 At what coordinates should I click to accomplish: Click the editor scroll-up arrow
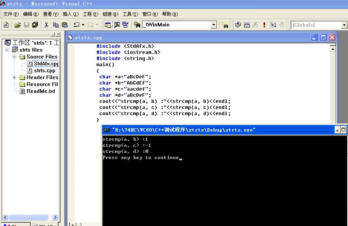tap(333, 49)
